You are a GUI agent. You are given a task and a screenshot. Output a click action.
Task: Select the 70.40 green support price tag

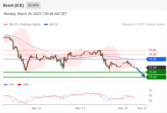(x=156, y=77)
